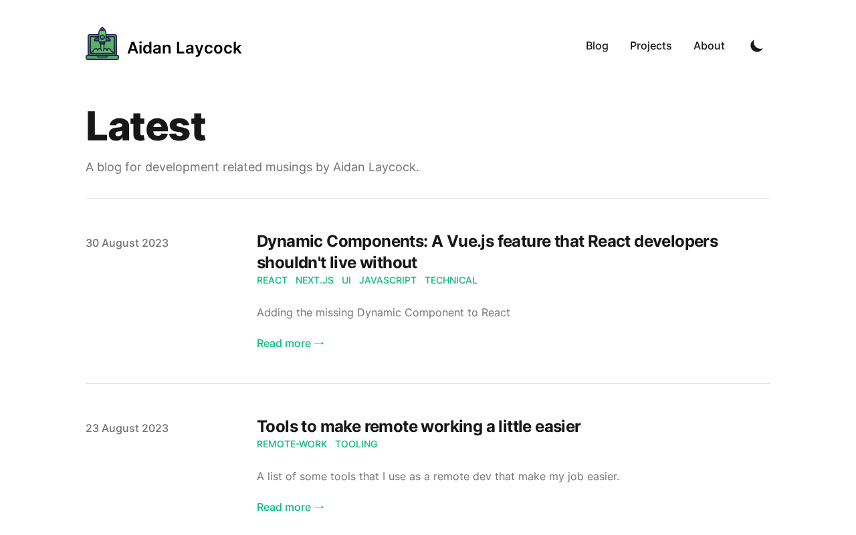Click the rocket laptop logo icon
Viewport: 856px width, 535px height.
point(102,44)
